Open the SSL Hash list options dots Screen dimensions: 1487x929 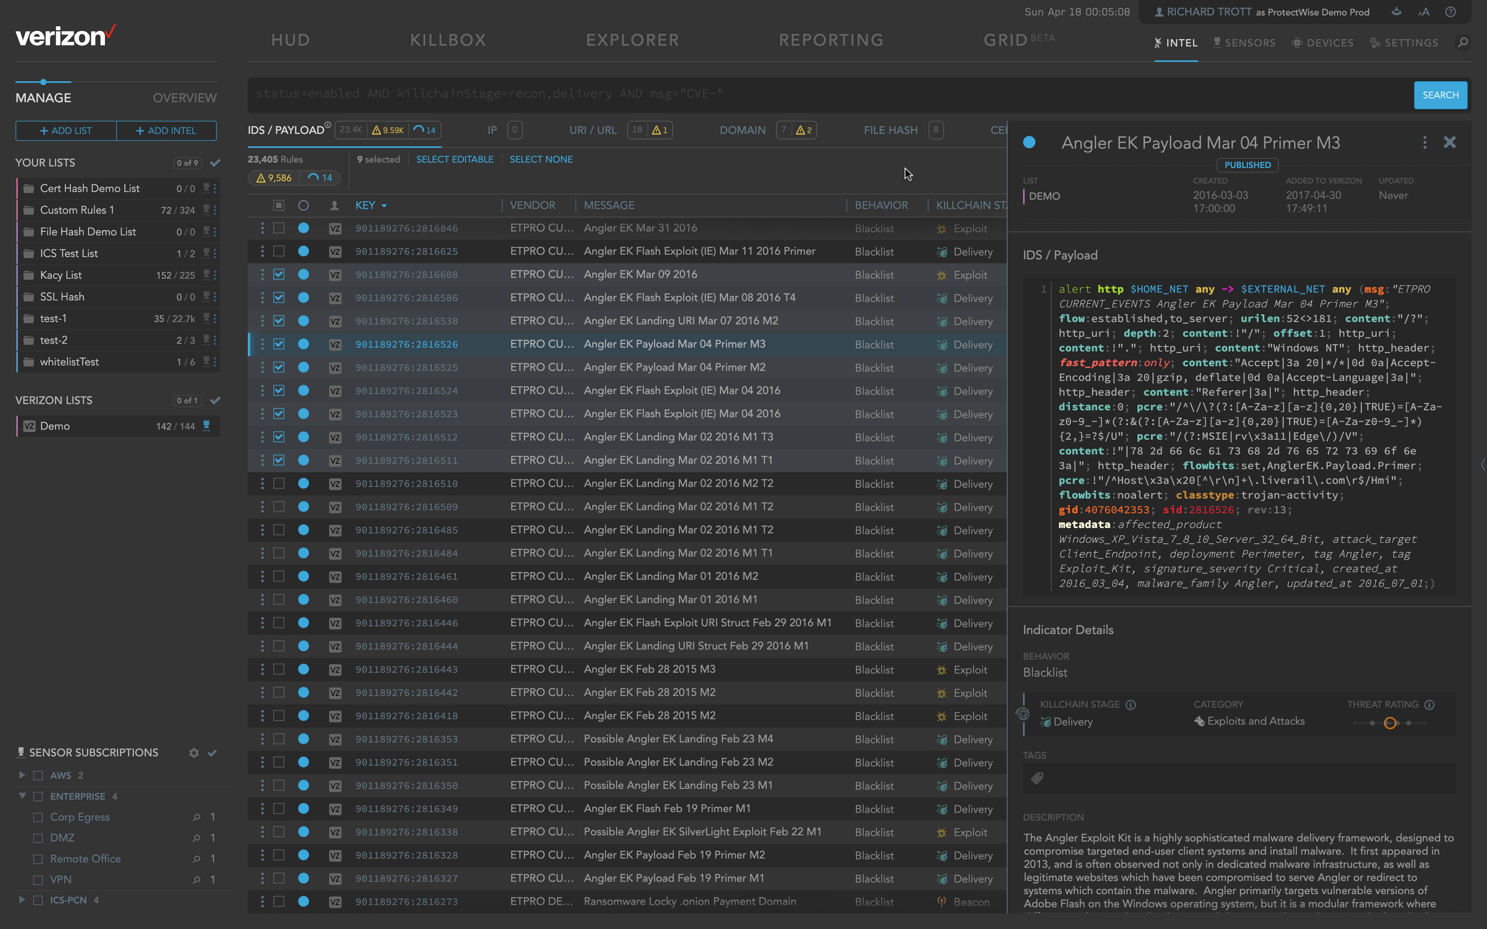215,297
